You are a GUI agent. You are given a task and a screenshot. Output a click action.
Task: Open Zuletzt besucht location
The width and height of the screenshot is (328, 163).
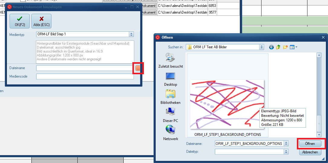[x=170, y=60]
